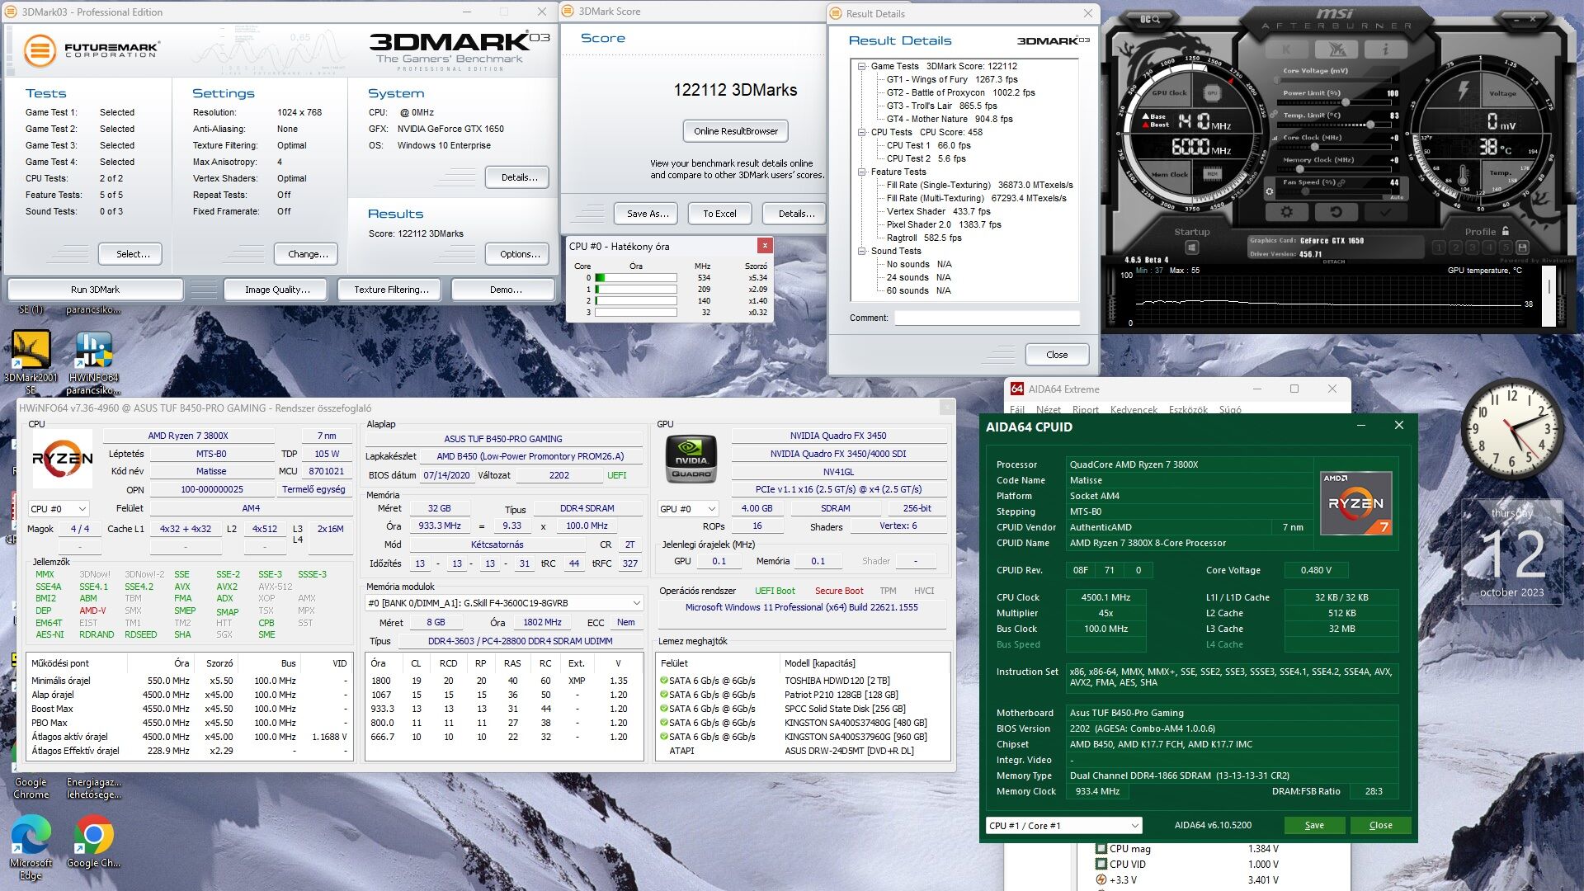The image size is (1584, 891).
Task: Toggle the fan speed Auto mode
Action: [1396, 197]
